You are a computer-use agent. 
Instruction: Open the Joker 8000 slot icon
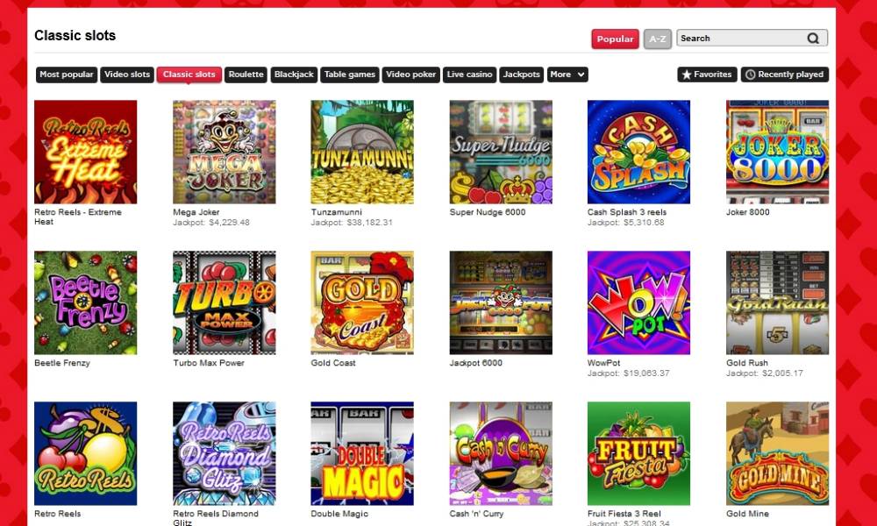[x=777, y=152]
